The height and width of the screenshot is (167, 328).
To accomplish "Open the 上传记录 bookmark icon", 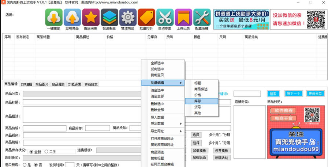I will [183, 17].
